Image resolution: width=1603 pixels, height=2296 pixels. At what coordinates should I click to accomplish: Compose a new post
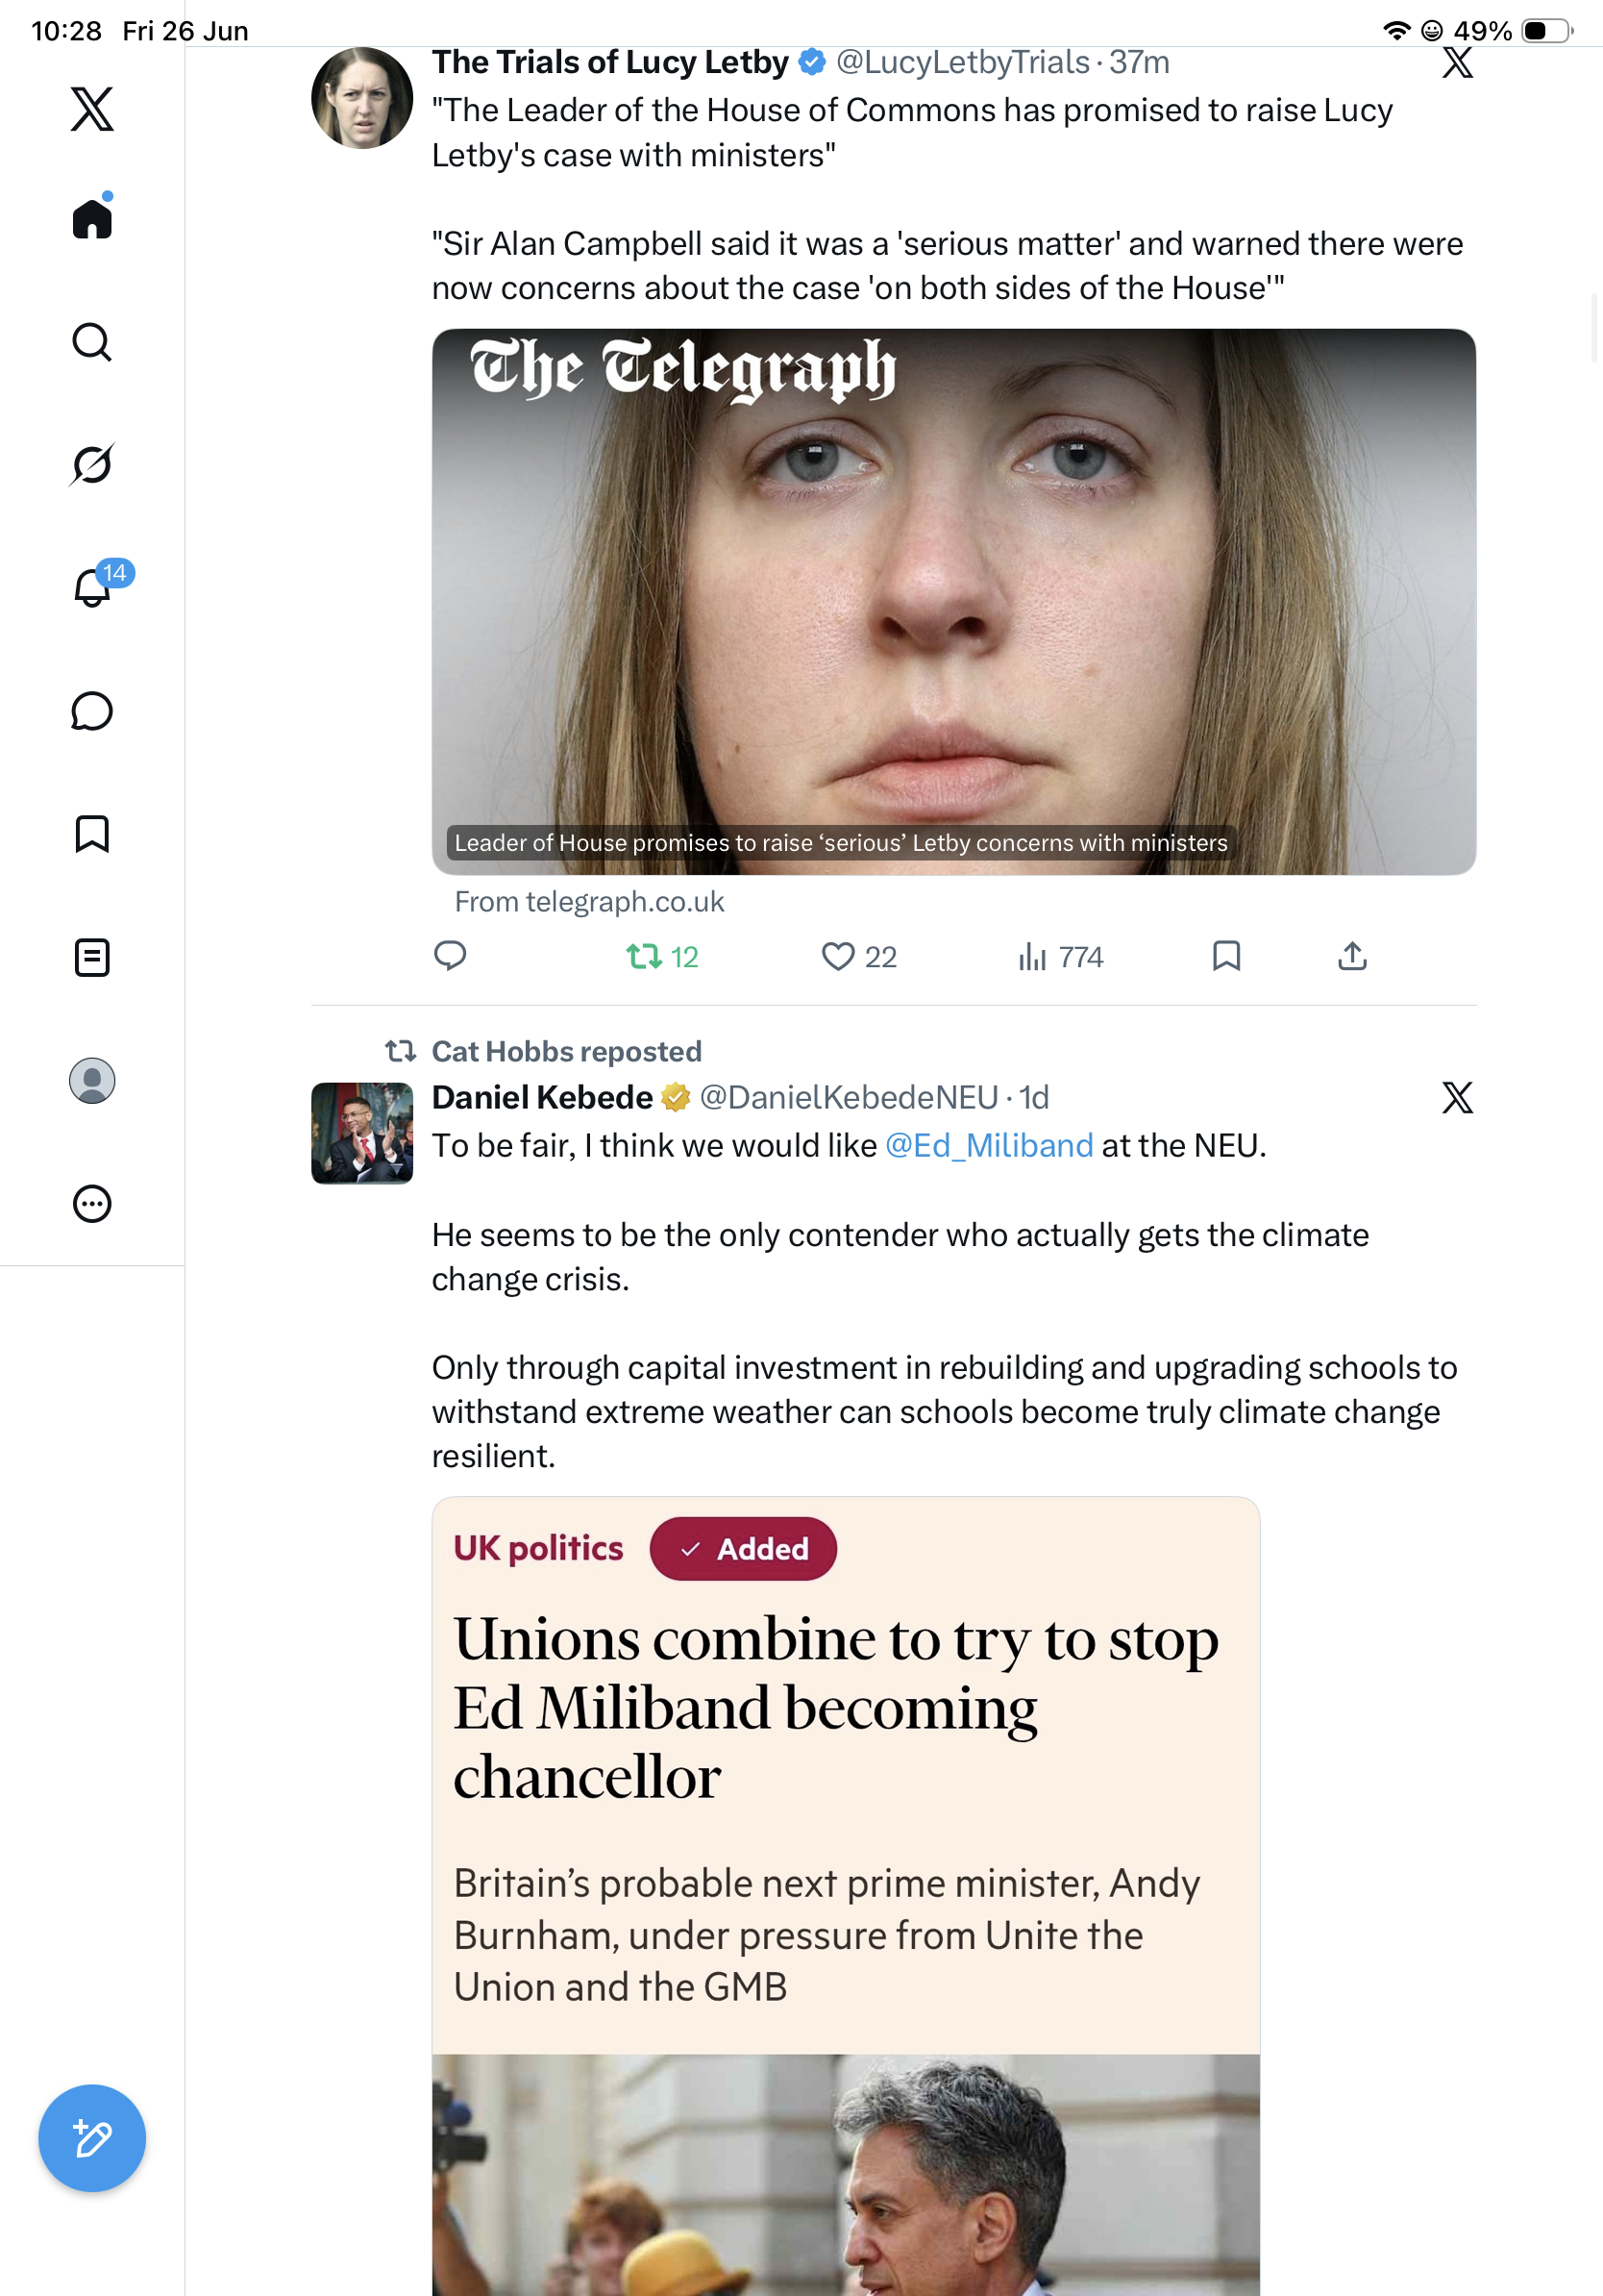92,2138
